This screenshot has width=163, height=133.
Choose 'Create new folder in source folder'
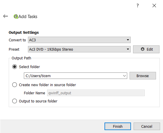point(15,85)
